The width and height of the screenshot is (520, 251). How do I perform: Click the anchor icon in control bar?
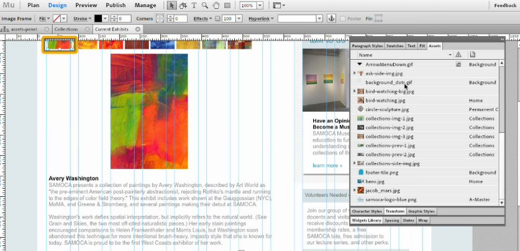coord(332,18)
